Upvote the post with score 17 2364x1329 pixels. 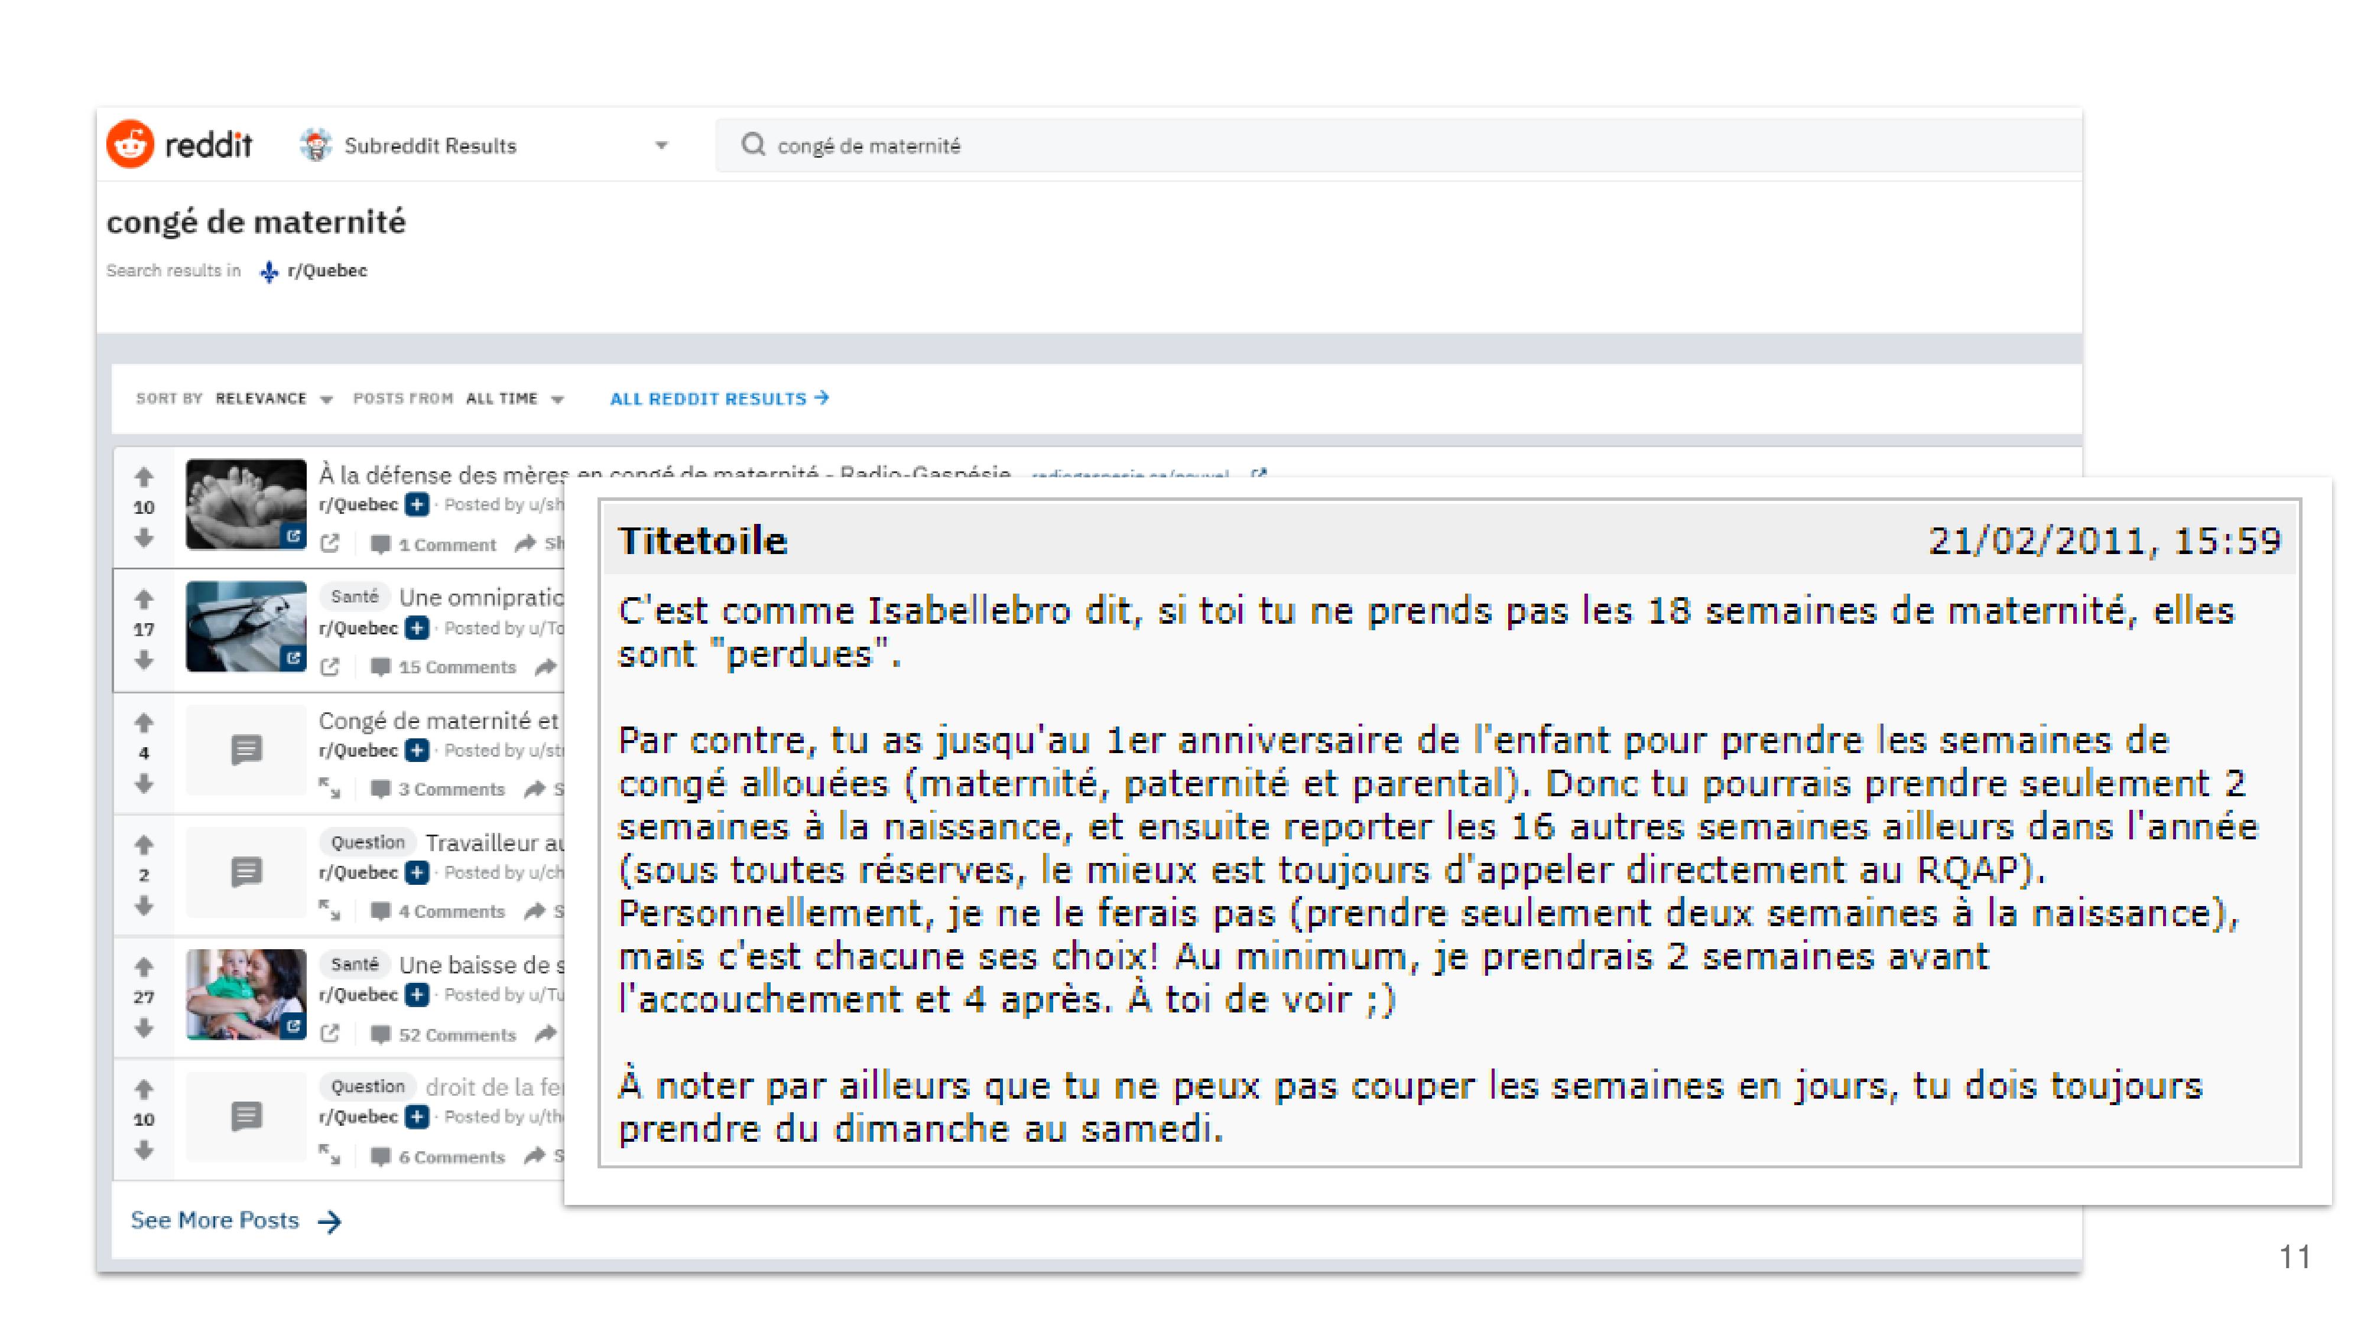[x=143, y=600]
